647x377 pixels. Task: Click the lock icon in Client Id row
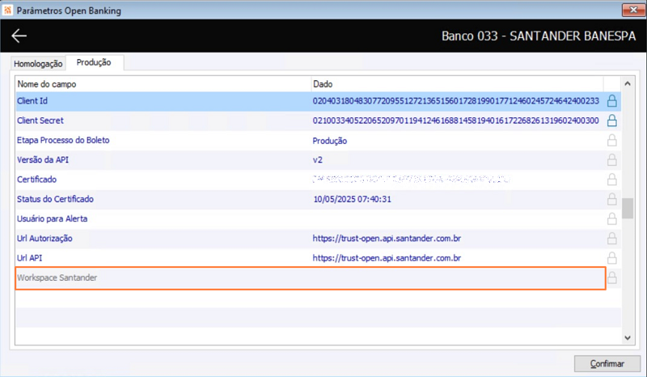click(612, 101)
